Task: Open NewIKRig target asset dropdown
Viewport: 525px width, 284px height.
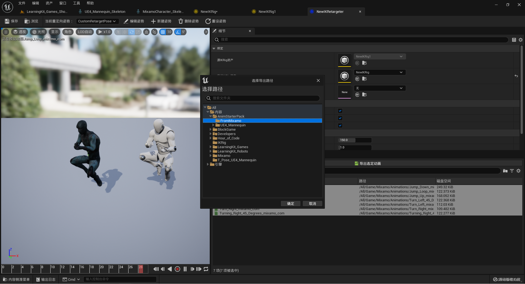Action: click(380, 72)
